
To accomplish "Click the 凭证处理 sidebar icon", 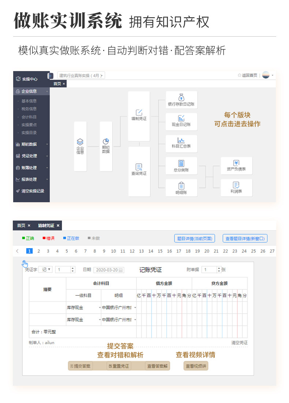I will click(18, 156).
